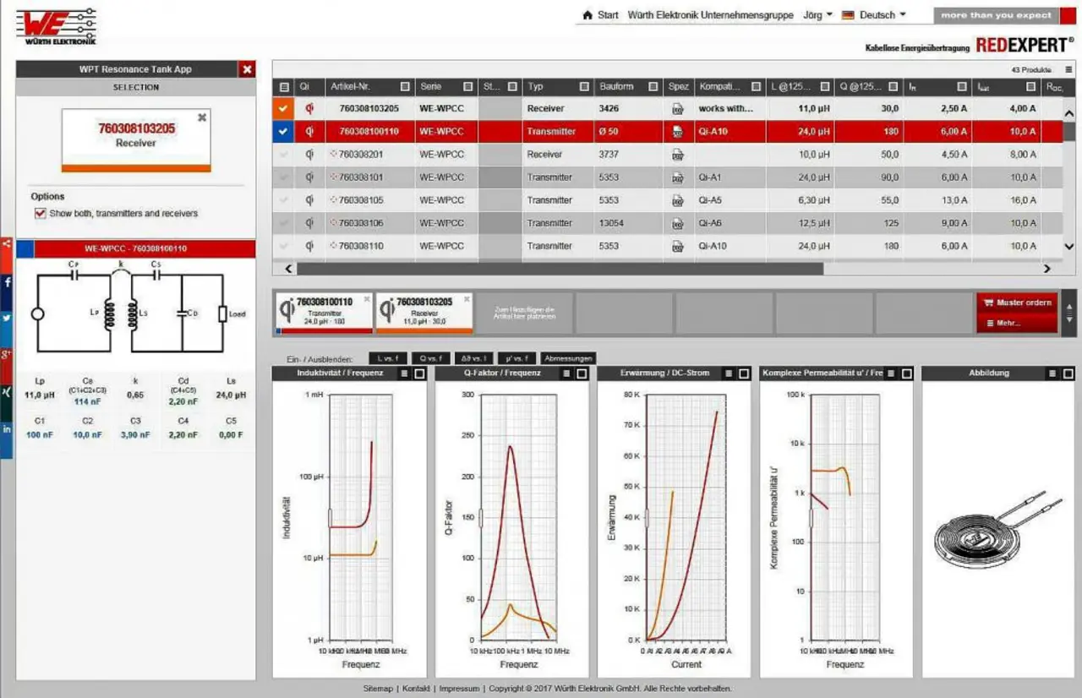Open the spec PDF icon for 760308110

(677, 246)
